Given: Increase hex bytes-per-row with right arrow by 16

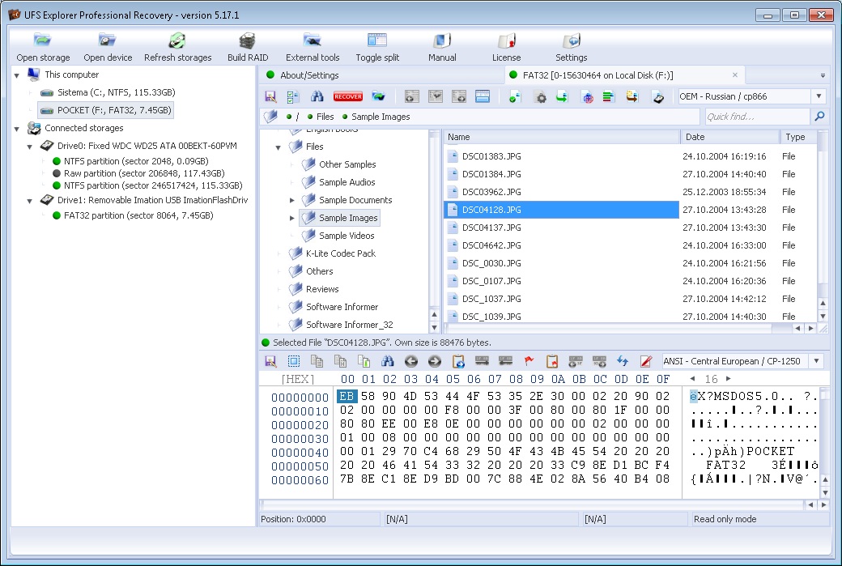Looking at the screenshot, I should pos(728,379).
